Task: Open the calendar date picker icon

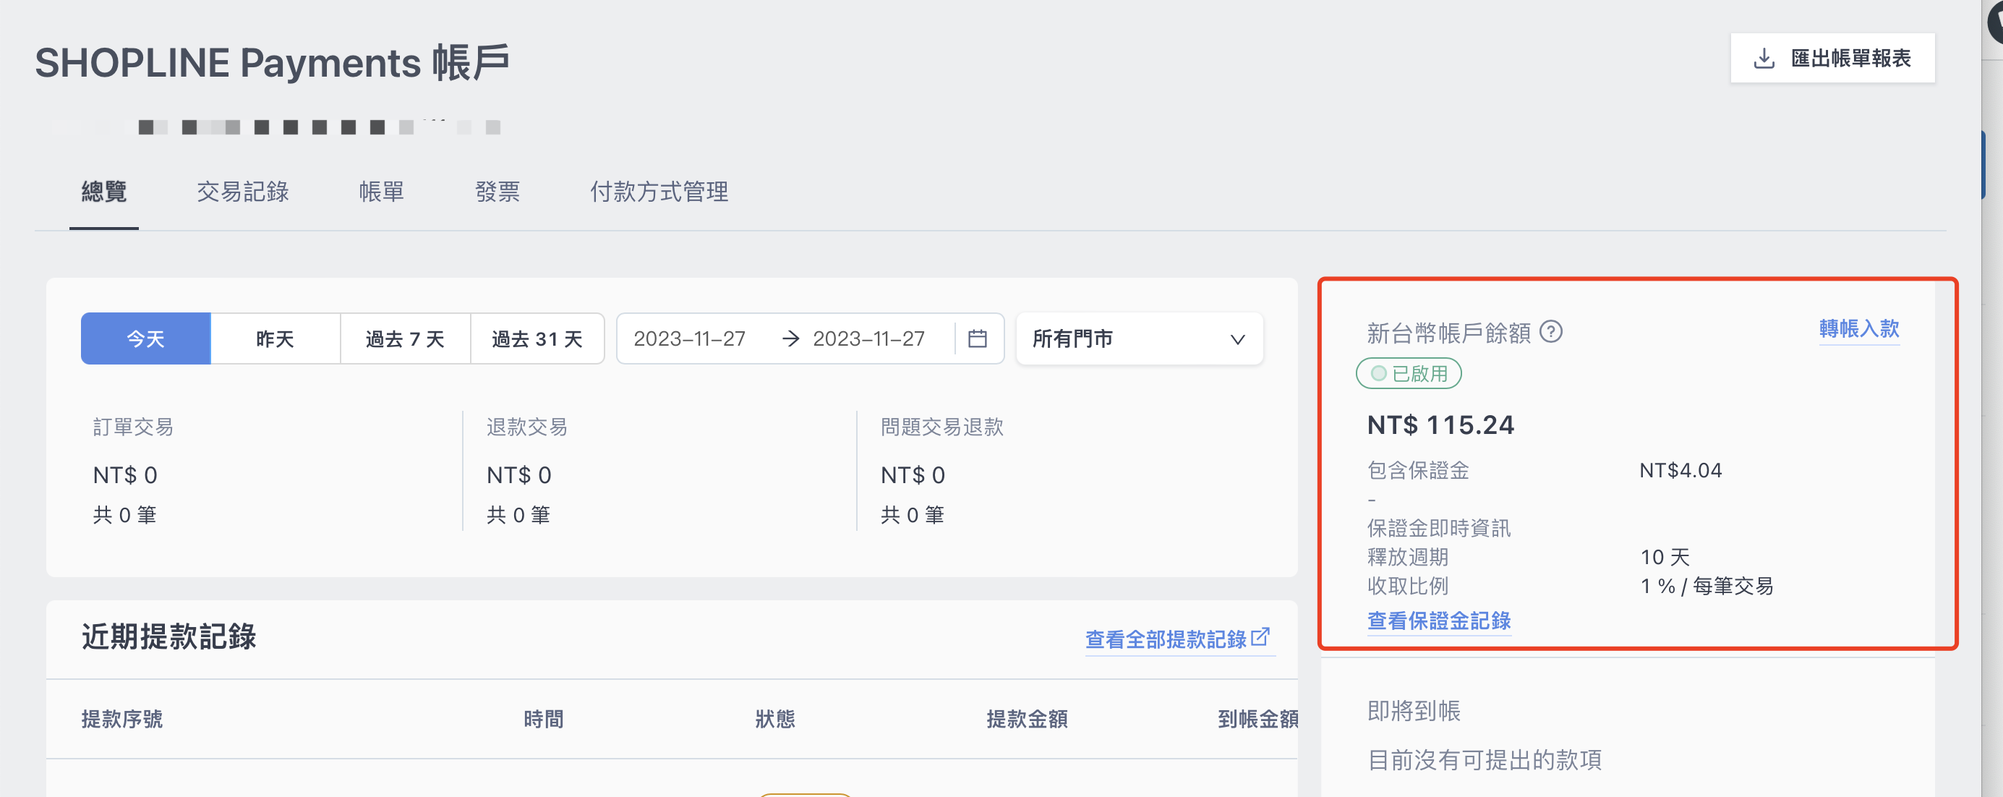Action: pyautogui.click(x=977, y=338)
